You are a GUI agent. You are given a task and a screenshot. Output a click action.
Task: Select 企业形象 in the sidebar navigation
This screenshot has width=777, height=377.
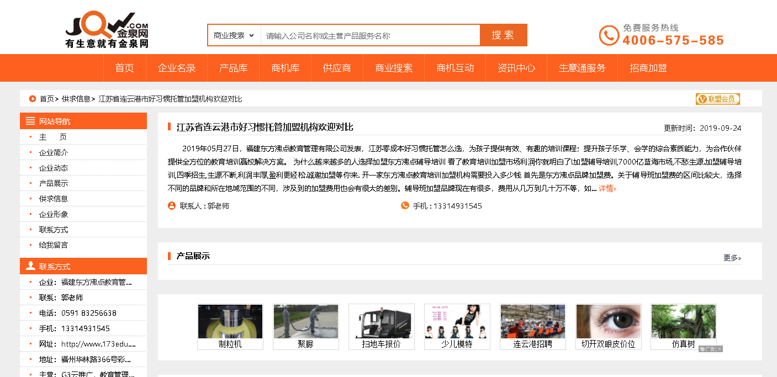54,214
